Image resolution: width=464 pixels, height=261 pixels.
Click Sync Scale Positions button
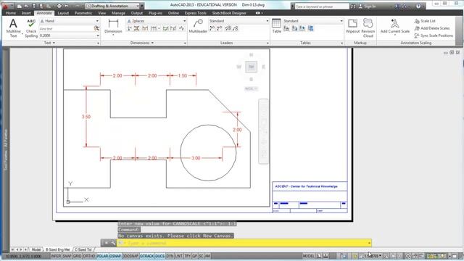434,36
